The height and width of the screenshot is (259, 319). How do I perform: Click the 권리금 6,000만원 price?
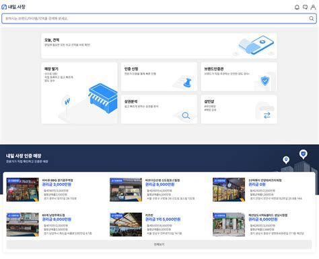coord(263,219)
